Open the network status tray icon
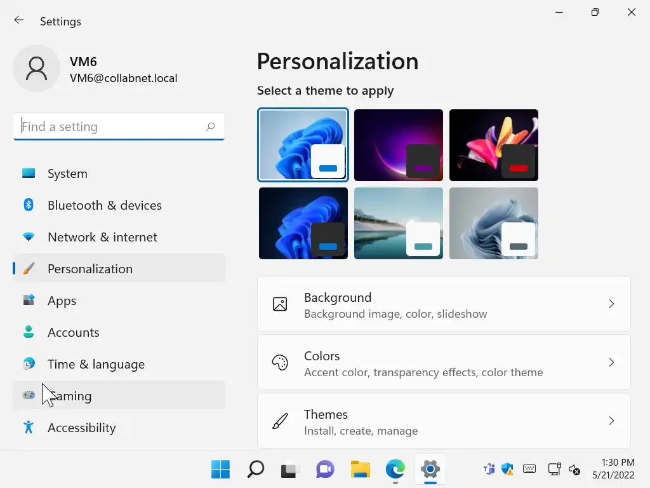 554,470
